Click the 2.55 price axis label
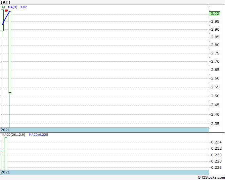The image size is (225, 180). click(x=215, y=87)
